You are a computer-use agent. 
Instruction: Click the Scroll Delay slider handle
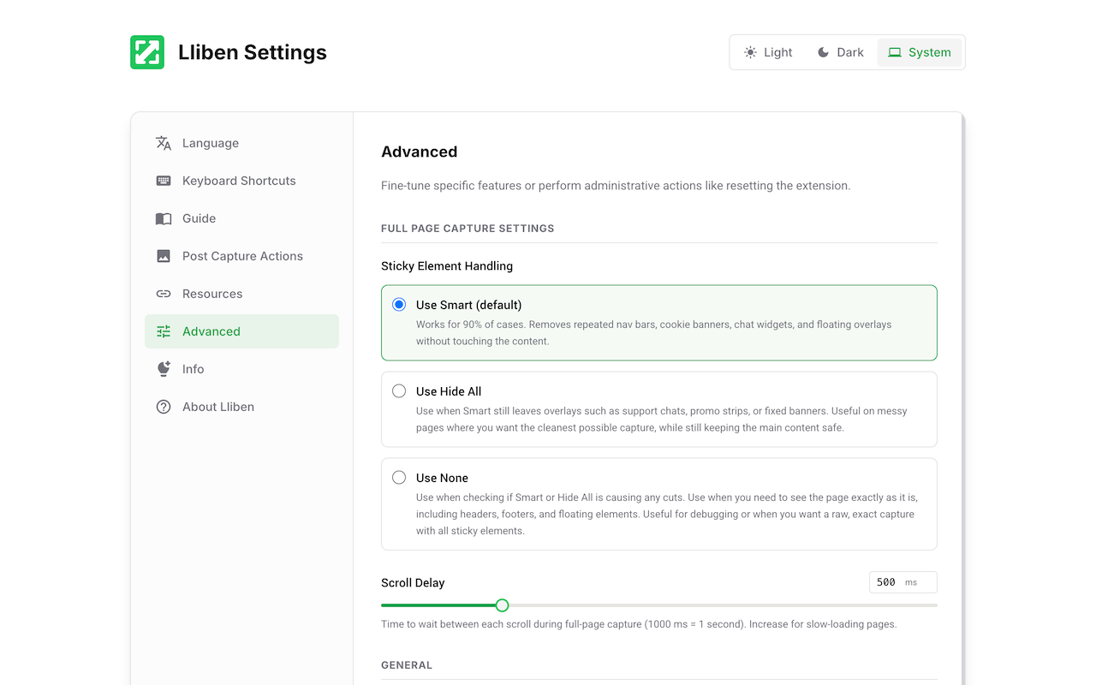click(503, 605)
